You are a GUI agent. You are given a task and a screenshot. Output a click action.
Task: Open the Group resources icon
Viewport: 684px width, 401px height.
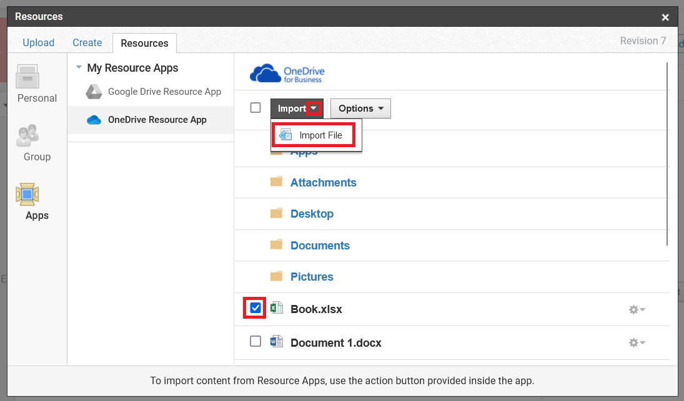point(27,135)
